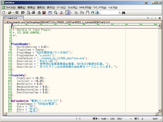163x122 pixels.
Task: Open the 整形 menu
Action: tap(41, 7)
